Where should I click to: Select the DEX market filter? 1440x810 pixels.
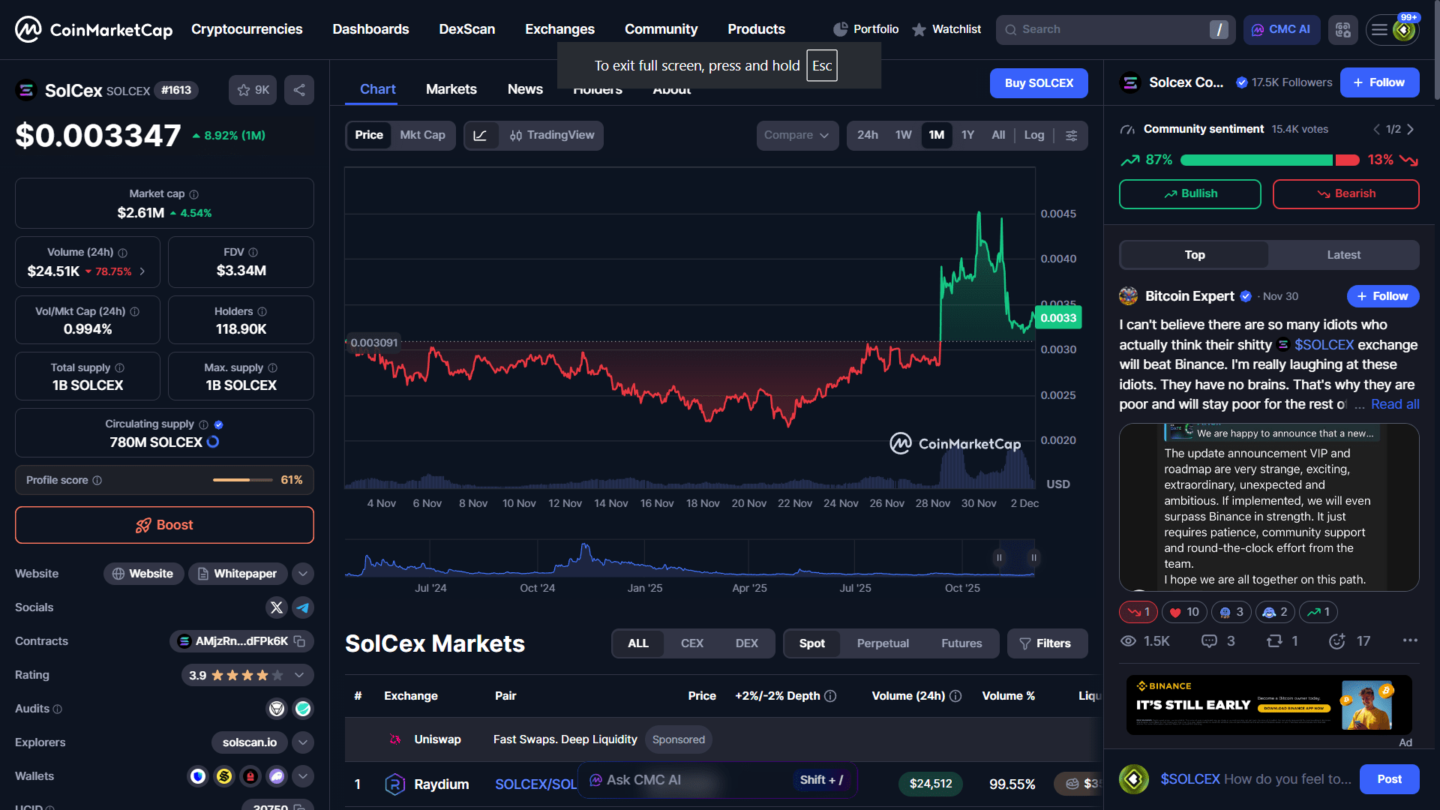(746, 643)
